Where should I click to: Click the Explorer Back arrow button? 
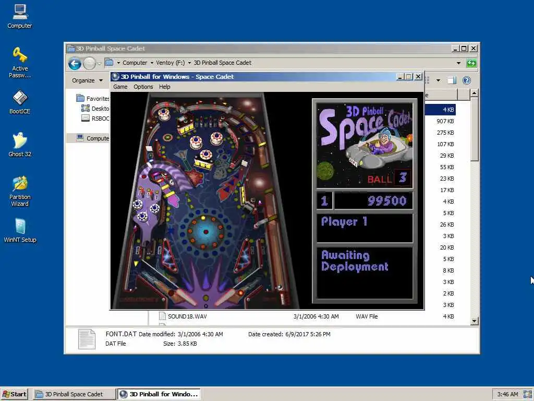[x=75, y=63]
